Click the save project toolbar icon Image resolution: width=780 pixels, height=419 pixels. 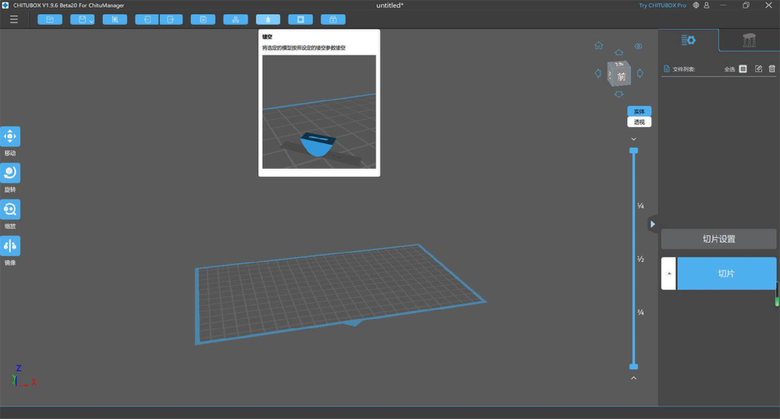[82, 19]
